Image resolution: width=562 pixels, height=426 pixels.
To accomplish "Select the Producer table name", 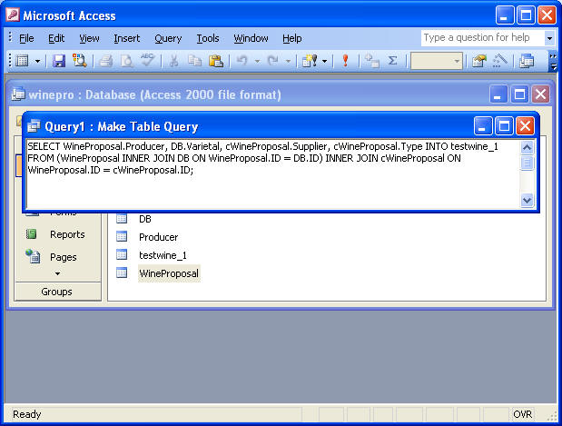I will (x=158, y=237).
